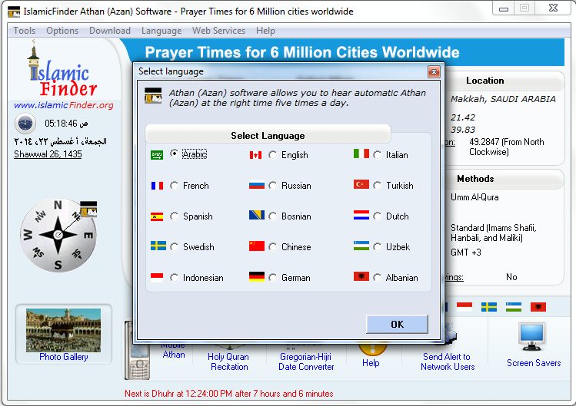Pick the Spanish radio option

[174, 216]
